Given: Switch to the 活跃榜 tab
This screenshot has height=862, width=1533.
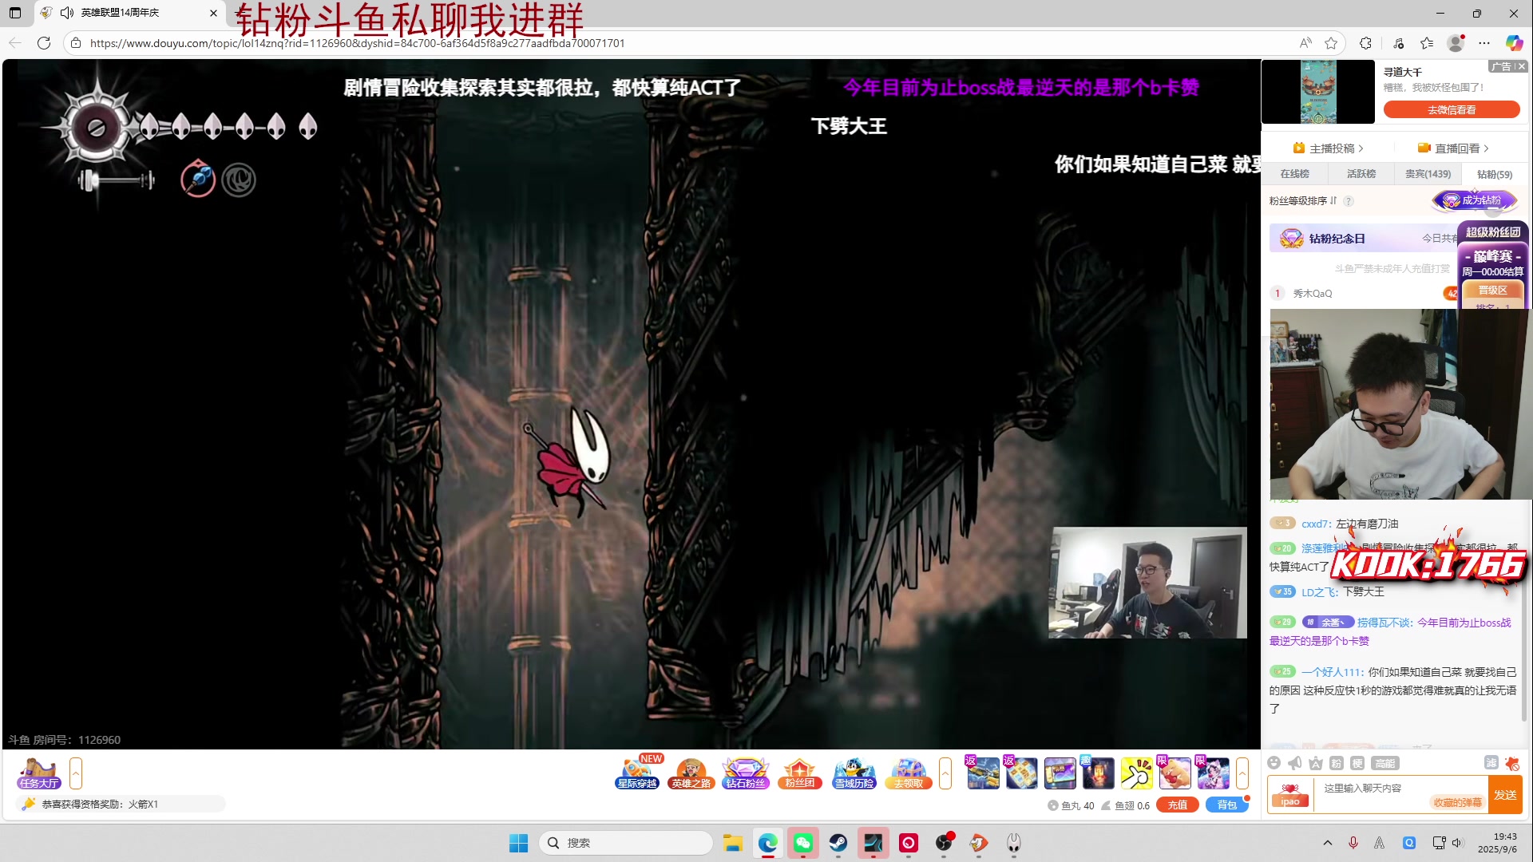Looking at the screenshot, I should 1361,173.
